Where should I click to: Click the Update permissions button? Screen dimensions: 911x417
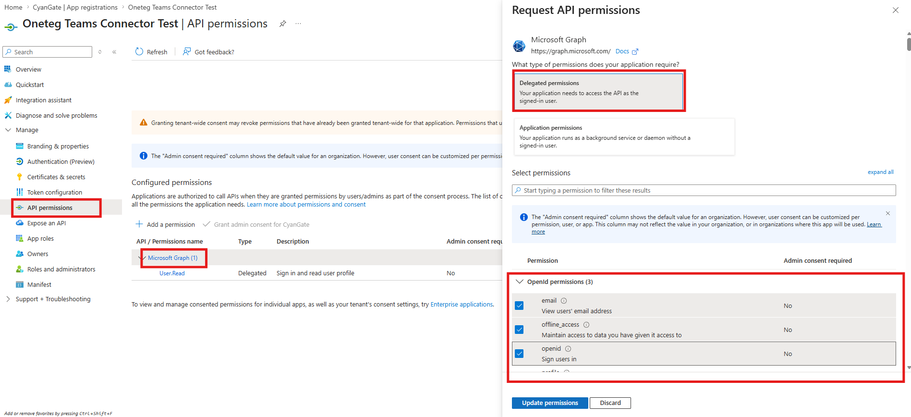(550, 403)
